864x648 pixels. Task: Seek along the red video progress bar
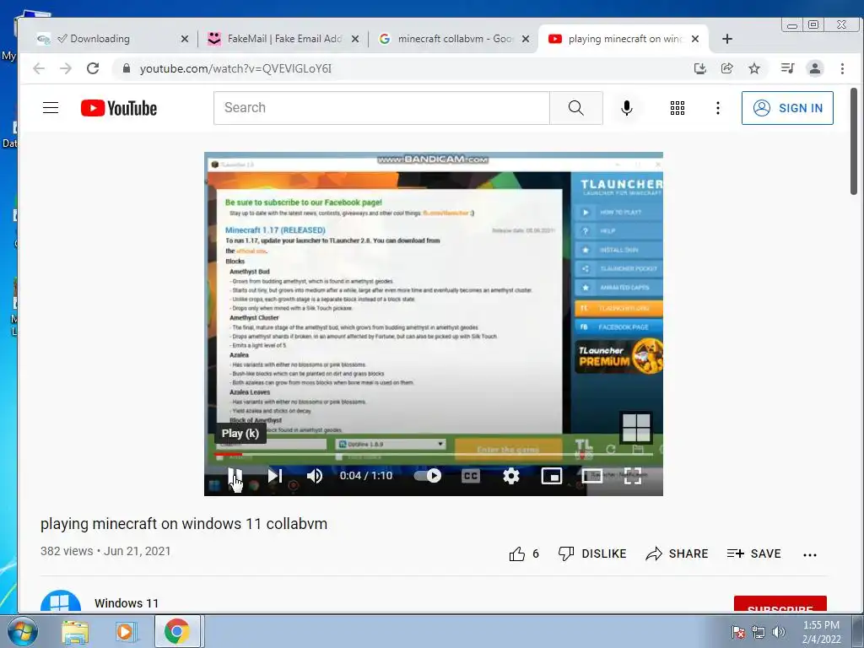click(434, 454)
